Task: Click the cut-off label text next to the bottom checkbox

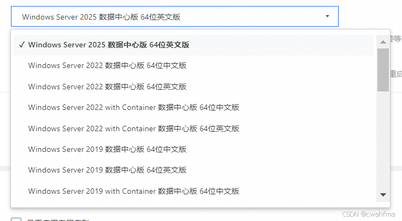Action: pyautogui.click(x=58, y=220)
